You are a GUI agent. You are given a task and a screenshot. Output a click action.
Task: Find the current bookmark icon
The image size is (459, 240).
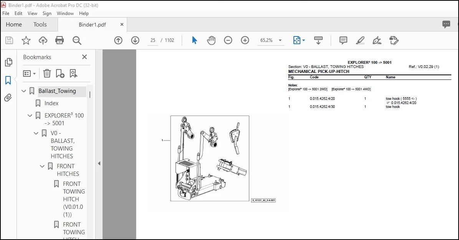pyautogui.click(x=73, y=73)
